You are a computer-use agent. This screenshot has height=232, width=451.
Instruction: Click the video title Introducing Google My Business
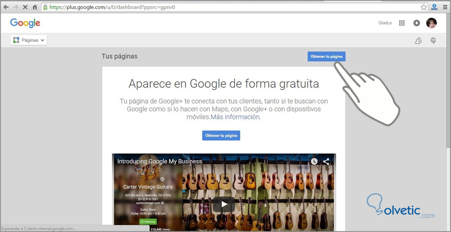160,162
